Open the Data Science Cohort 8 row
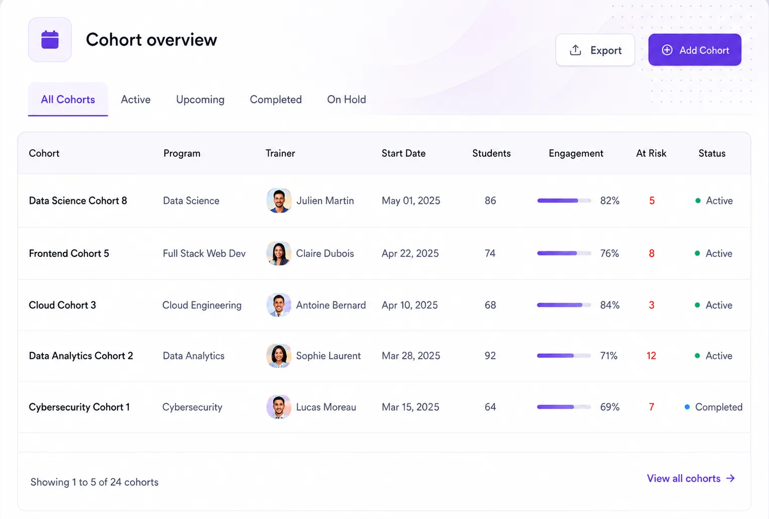The height and width of the screenshot is (519, 769). point(384,201)
